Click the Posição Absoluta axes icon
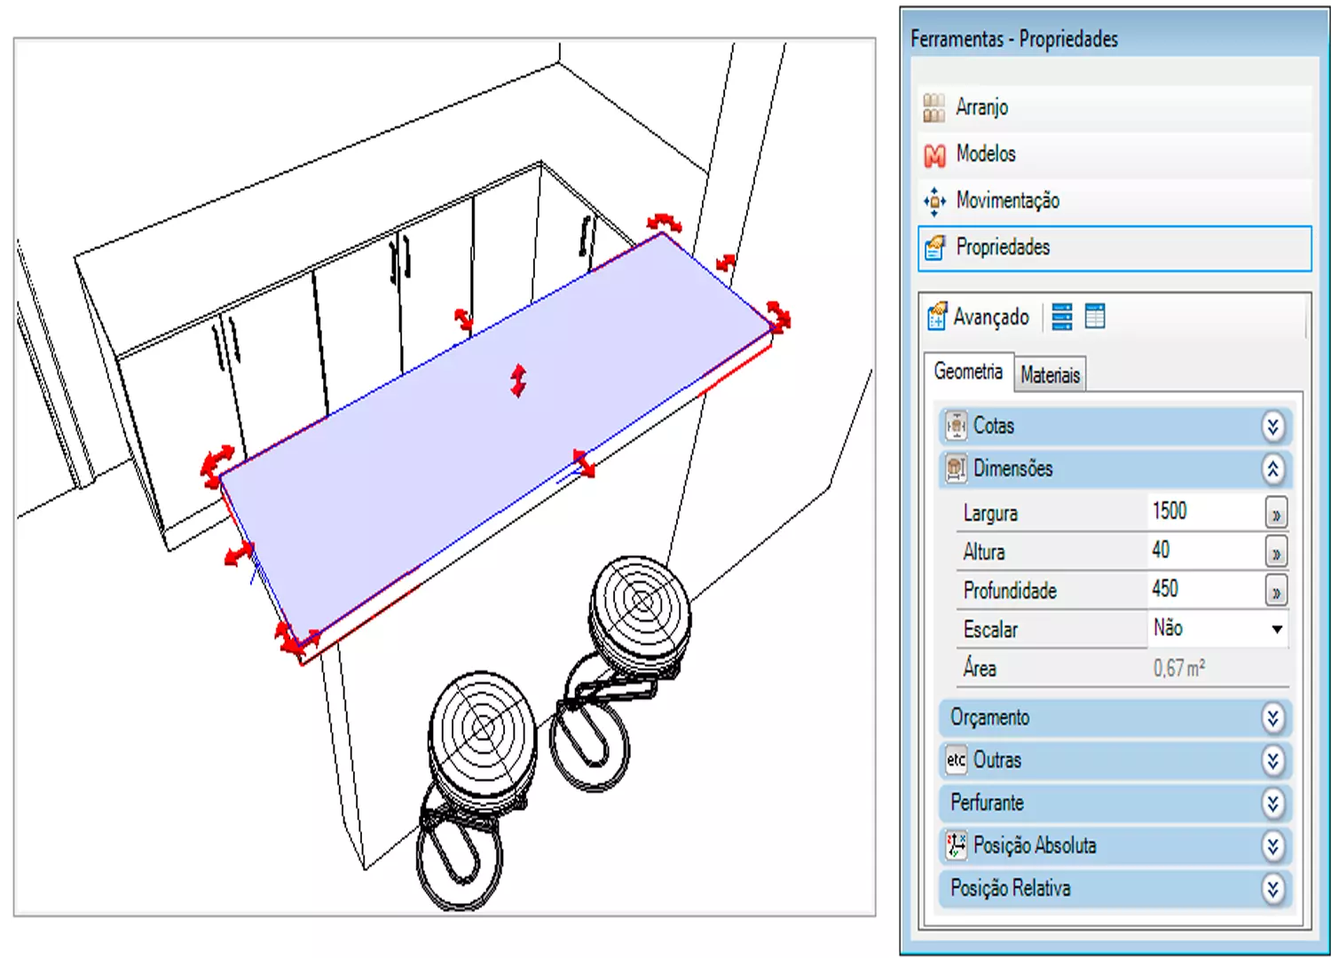The height and width of the screenshot is (958, 1331). (x=956, y=845)
